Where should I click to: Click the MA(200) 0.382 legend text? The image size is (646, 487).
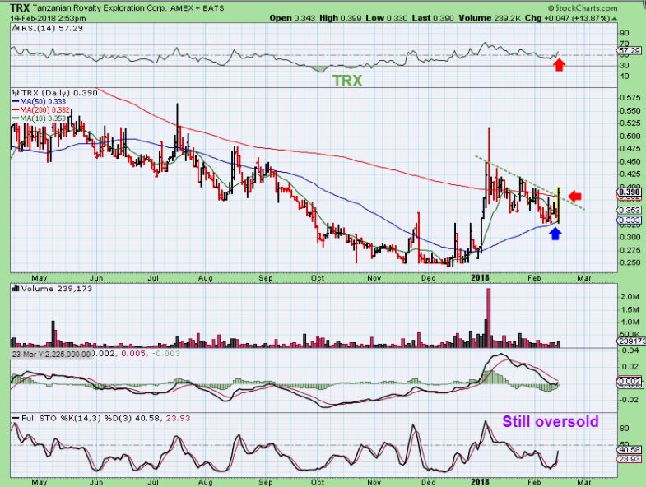(x=45, y=110)
